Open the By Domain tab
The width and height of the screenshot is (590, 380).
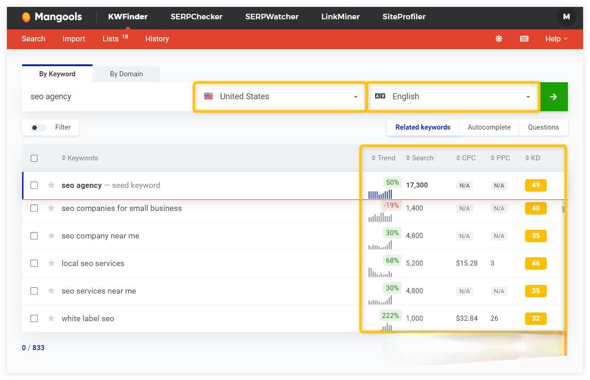[126, 74]
